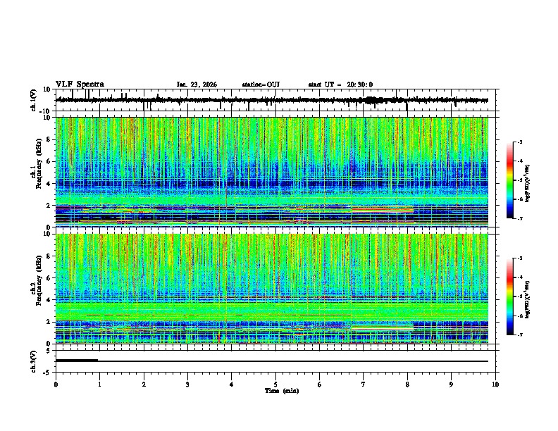Click the thick segment at ch.3 trace start

(77, 361)
